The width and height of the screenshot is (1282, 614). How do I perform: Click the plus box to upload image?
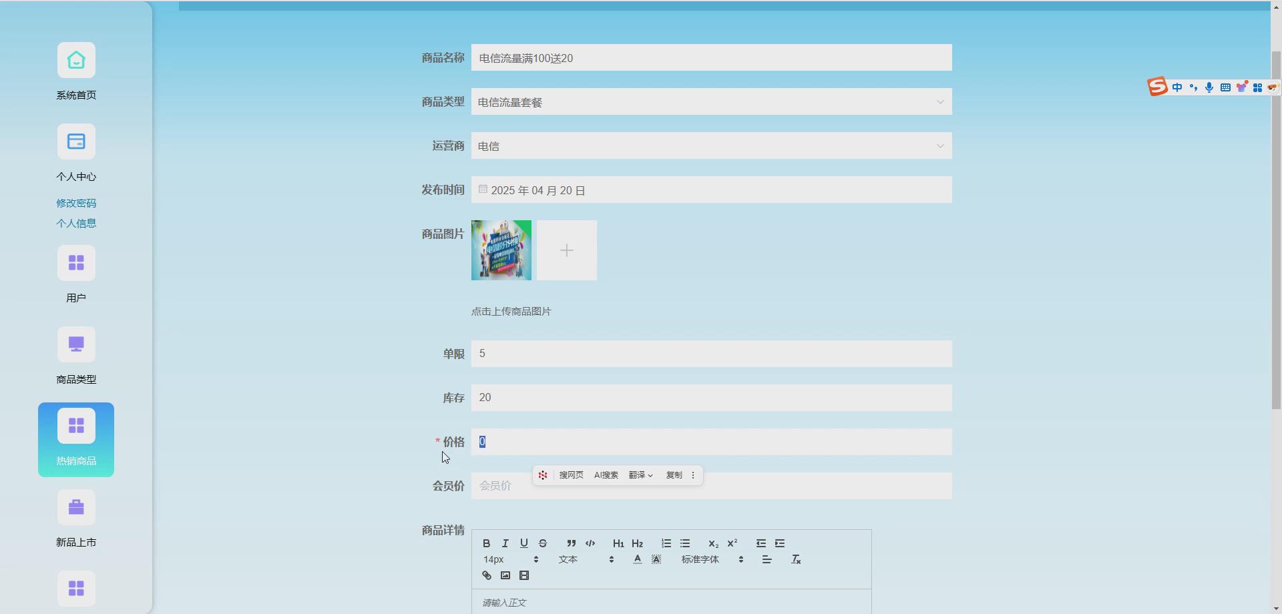pos(567,250)
